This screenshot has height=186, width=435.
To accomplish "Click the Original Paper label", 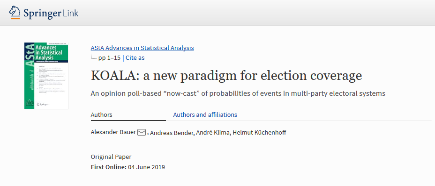I will 111,157.
